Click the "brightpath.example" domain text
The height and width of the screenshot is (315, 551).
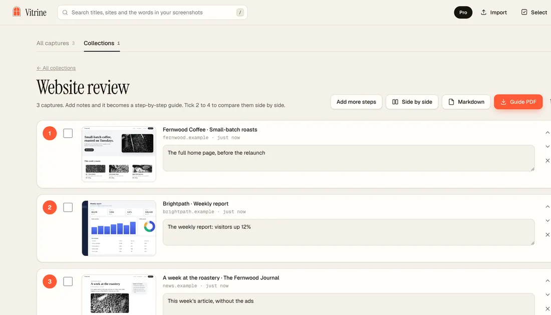188,212
